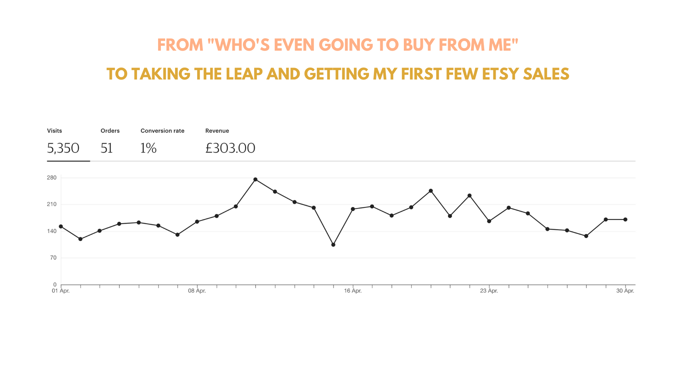
Task: Click the data point above 08 Apr
Action: click(x=197, y=222)
